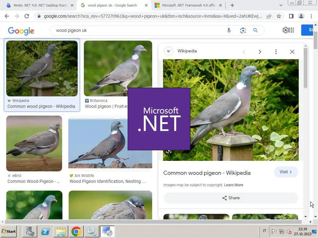This screenshot has width=318, height=238.
Task: Share this page from address bar
Action: point(269,16)
